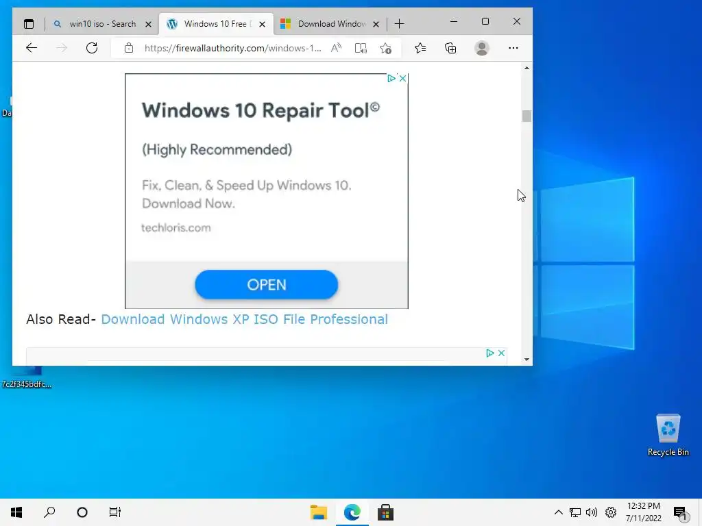Click the scroll up arrow
This screenshot has width=702, height=526.
(x=526, y=68)
